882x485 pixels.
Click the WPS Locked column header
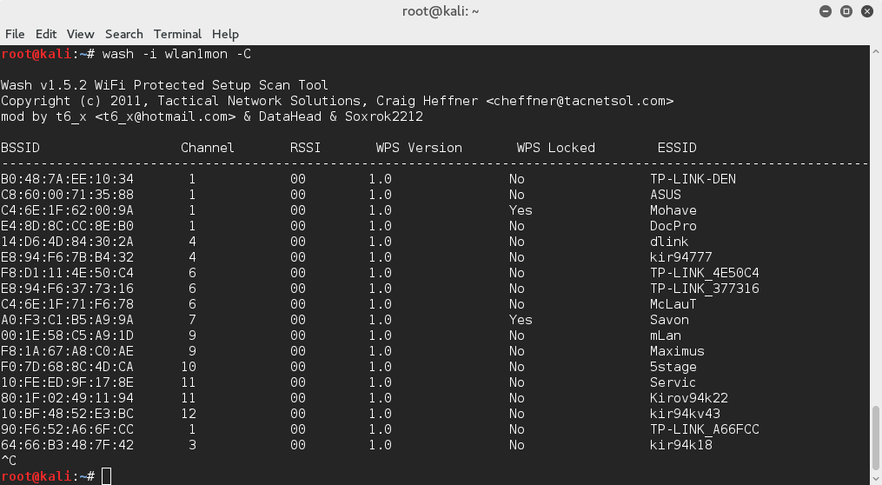pyautogui.click(x=556, y=148)
